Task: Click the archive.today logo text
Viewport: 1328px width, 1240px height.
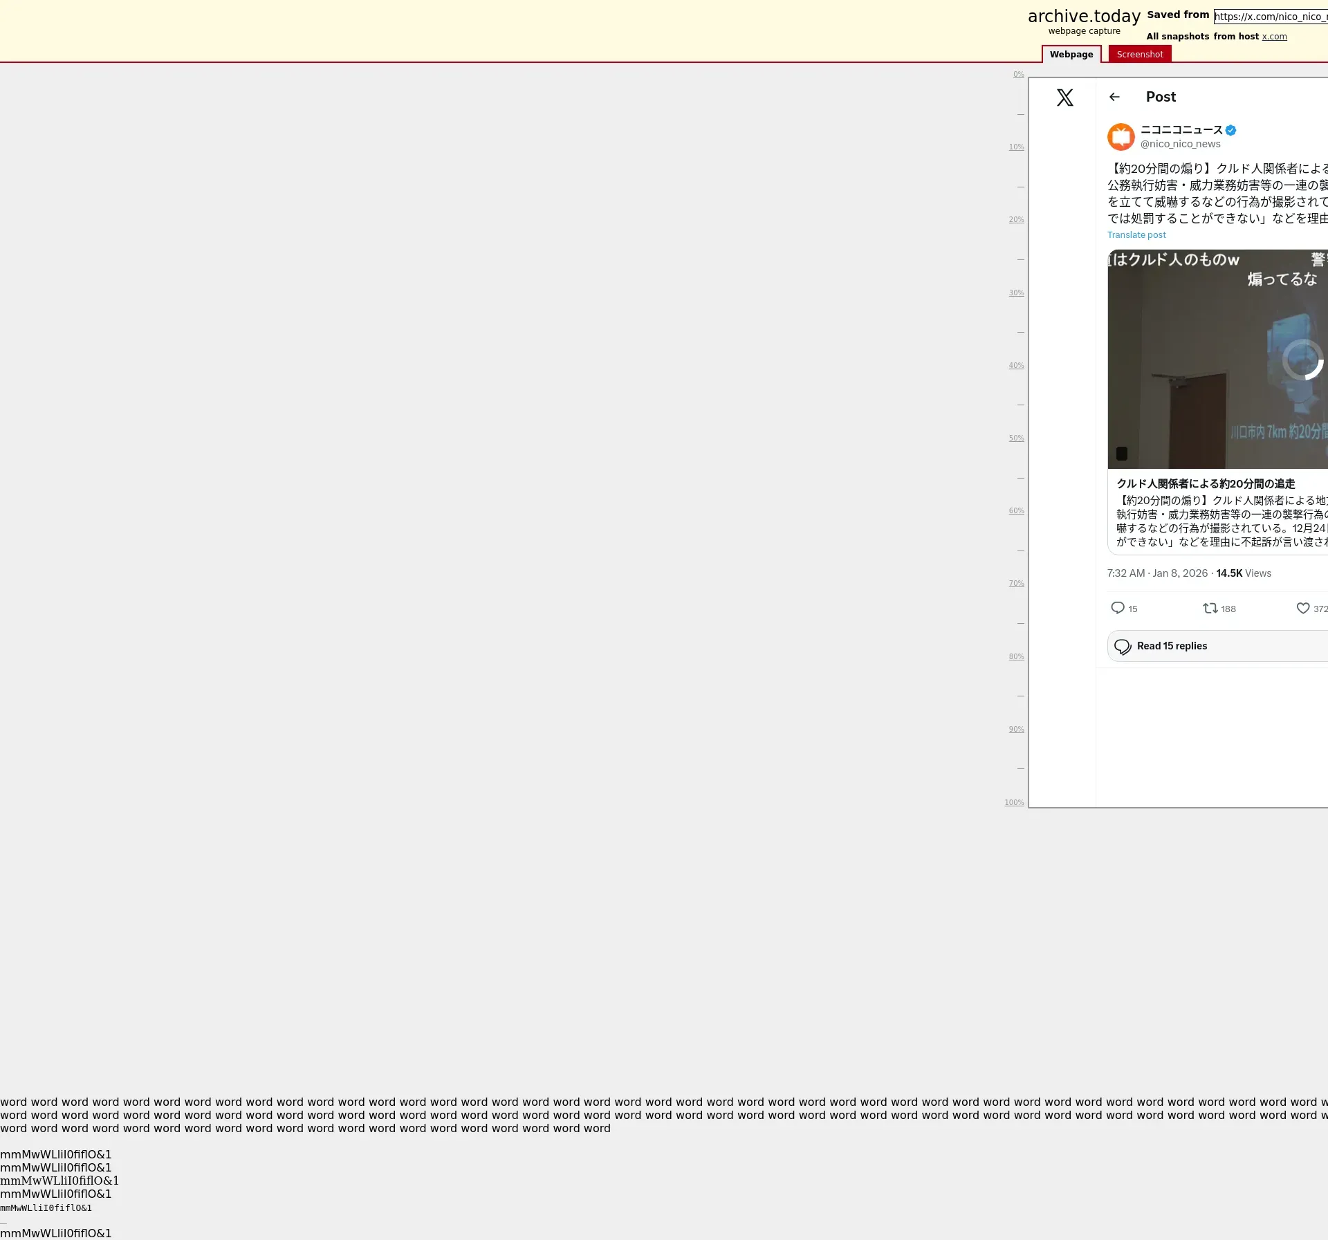Action: (x=1083, y=17)
